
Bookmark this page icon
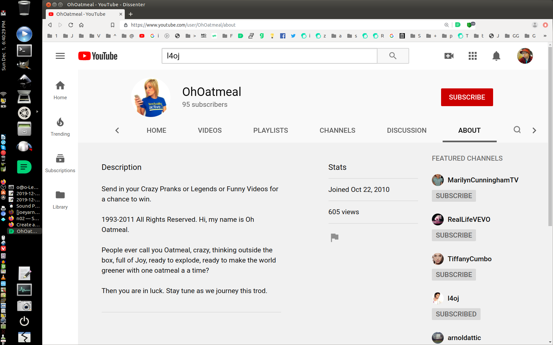click(x=113, y=25)
